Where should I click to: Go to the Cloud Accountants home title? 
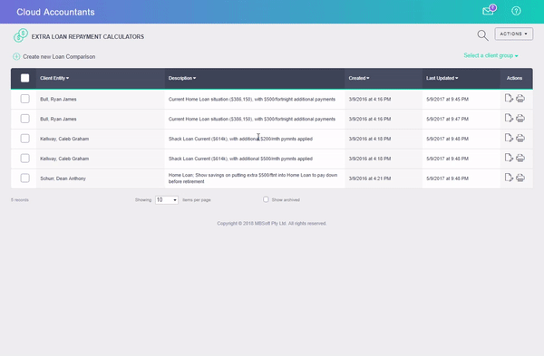pyautogui.click(x=55, y=12)
